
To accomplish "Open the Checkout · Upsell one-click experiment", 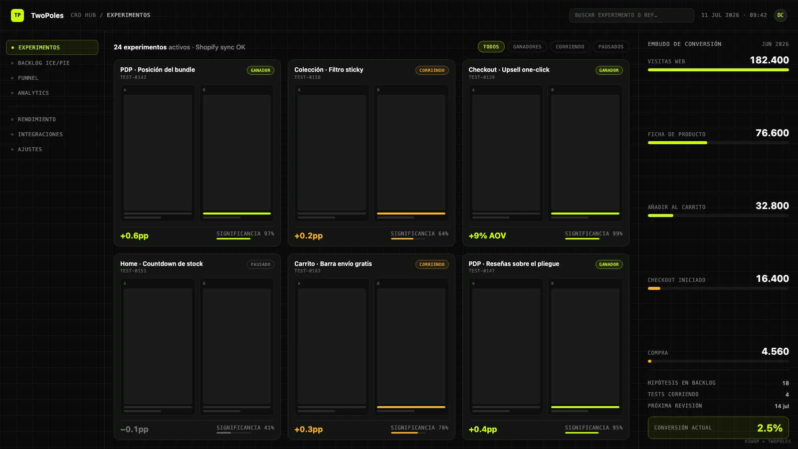I will coord(546,153).
